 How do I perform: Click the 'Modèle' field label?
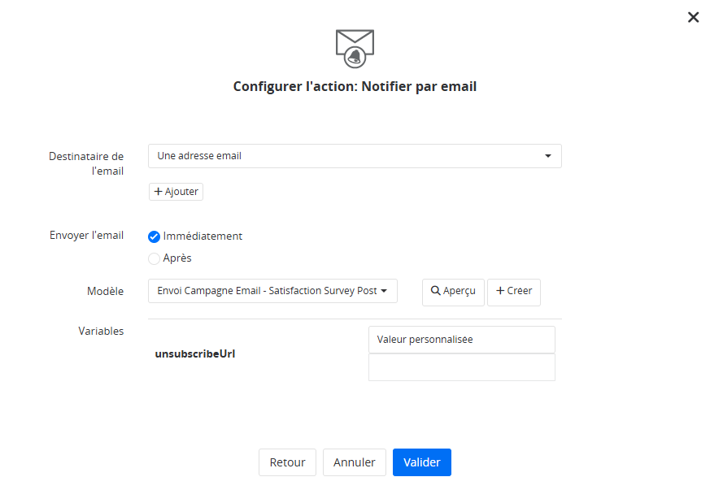(106, 291)
